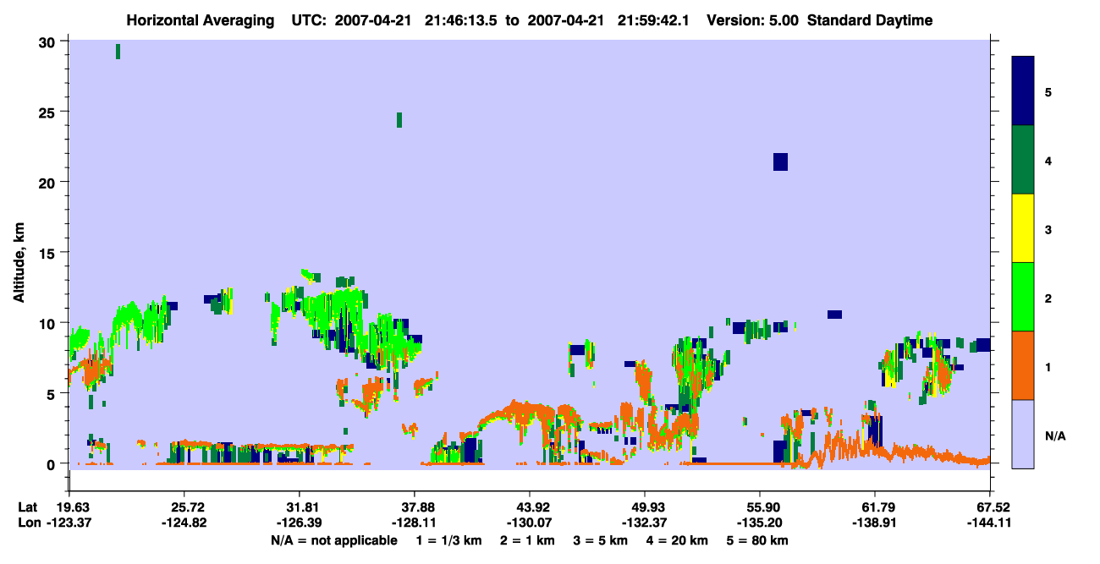Viewport: 1100px width, 564px height.
Task: Click longitude value -126.39
Action: click(x=300, y=523)
